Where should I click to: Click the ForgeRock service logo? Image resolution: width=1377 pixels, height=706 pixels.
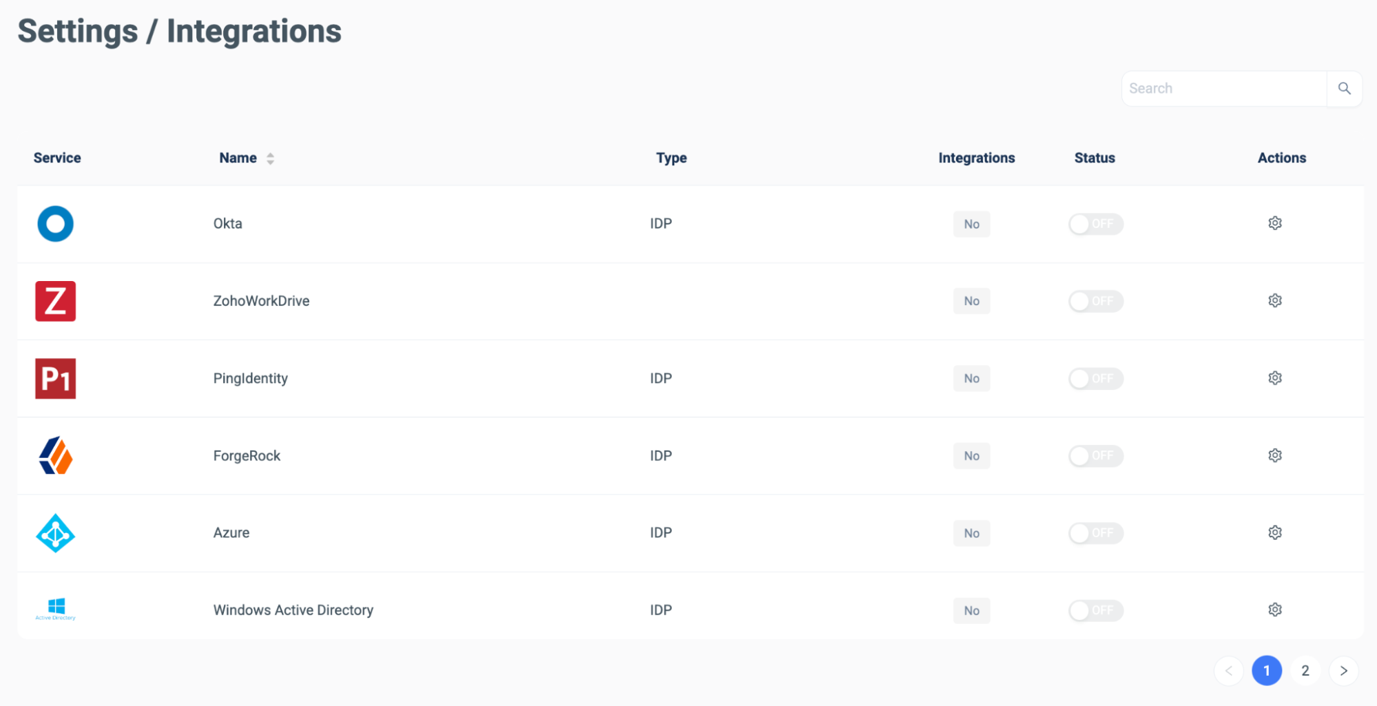click(x=55, y=455)
